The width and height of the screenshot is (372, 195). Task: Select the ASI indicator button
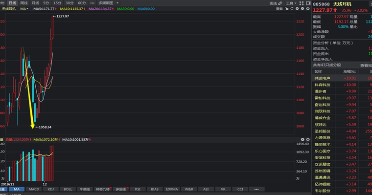tap(206, 189)
